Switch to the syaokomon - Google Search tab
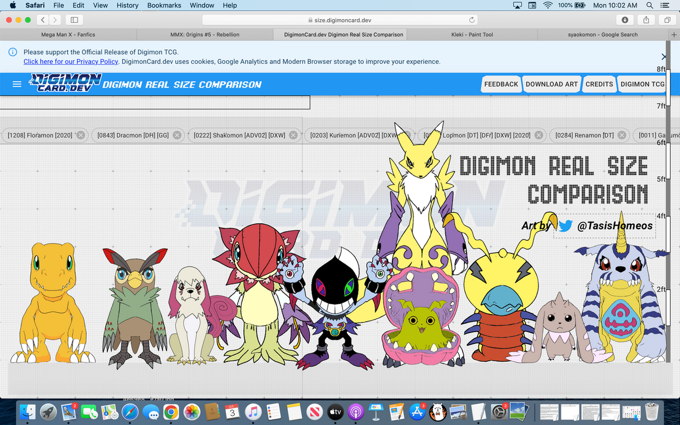680x425 pixels. (603, 35)
